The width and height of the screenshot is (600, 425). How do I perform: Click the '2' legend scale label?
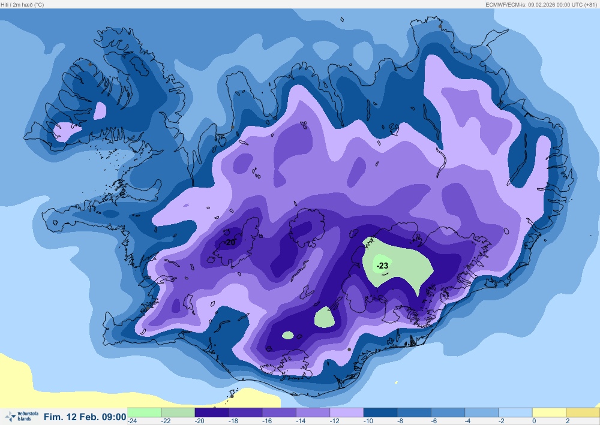568,421
